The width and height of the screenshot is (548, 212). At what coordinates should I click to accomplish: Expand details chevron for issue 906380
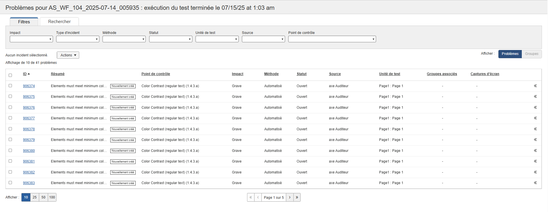click(x=535, y=151)
